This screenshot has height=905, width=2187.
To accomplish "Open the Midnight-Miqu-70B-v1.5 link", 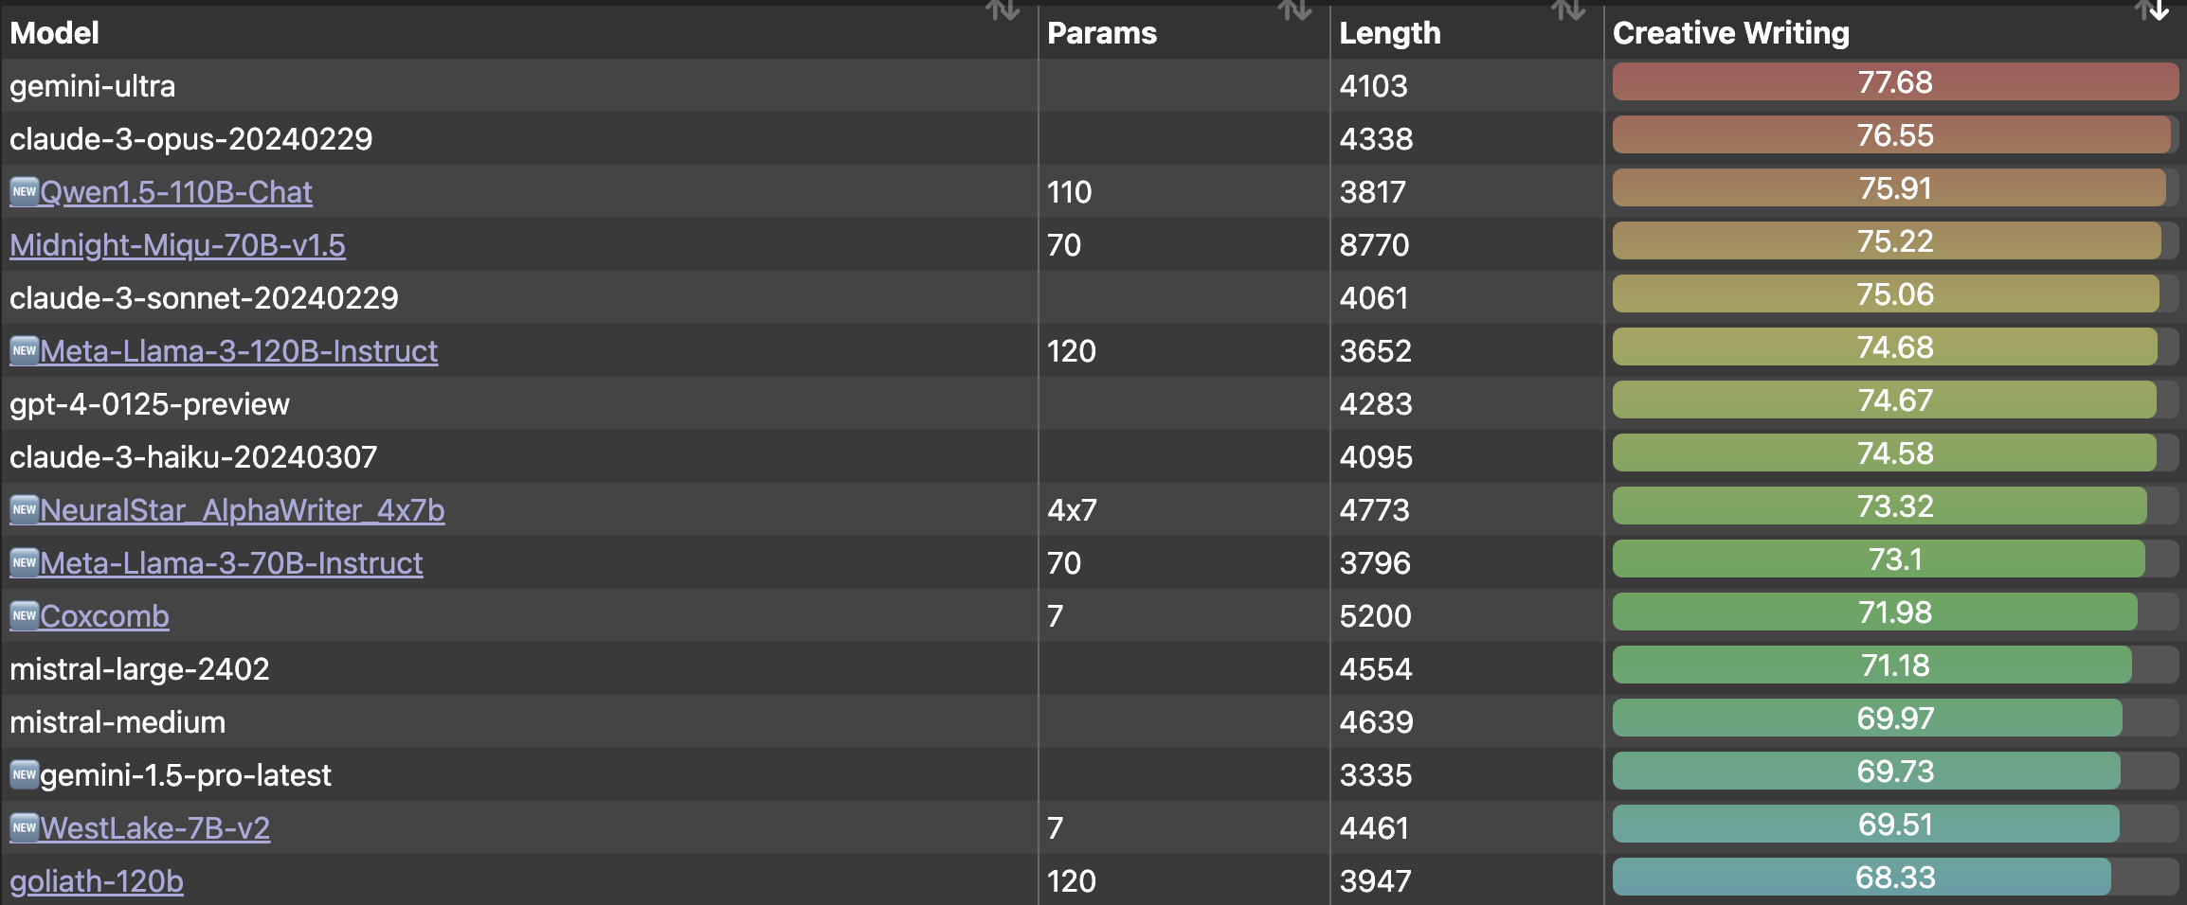I will tap(177, 245).
